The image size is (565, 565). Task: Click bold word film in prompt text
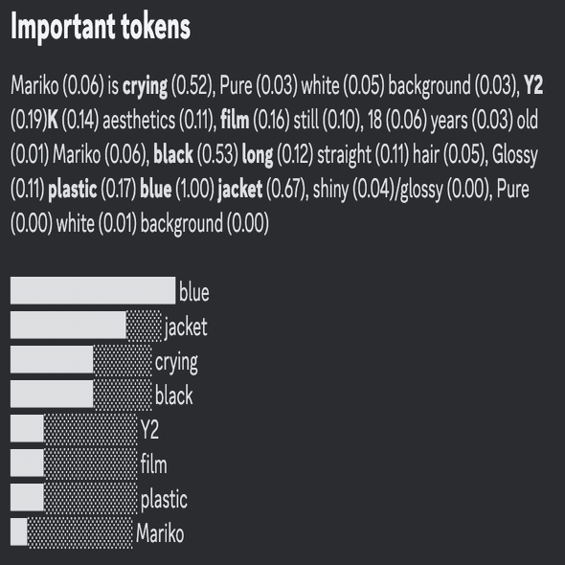pyautogui.click(x=235, y=120)
